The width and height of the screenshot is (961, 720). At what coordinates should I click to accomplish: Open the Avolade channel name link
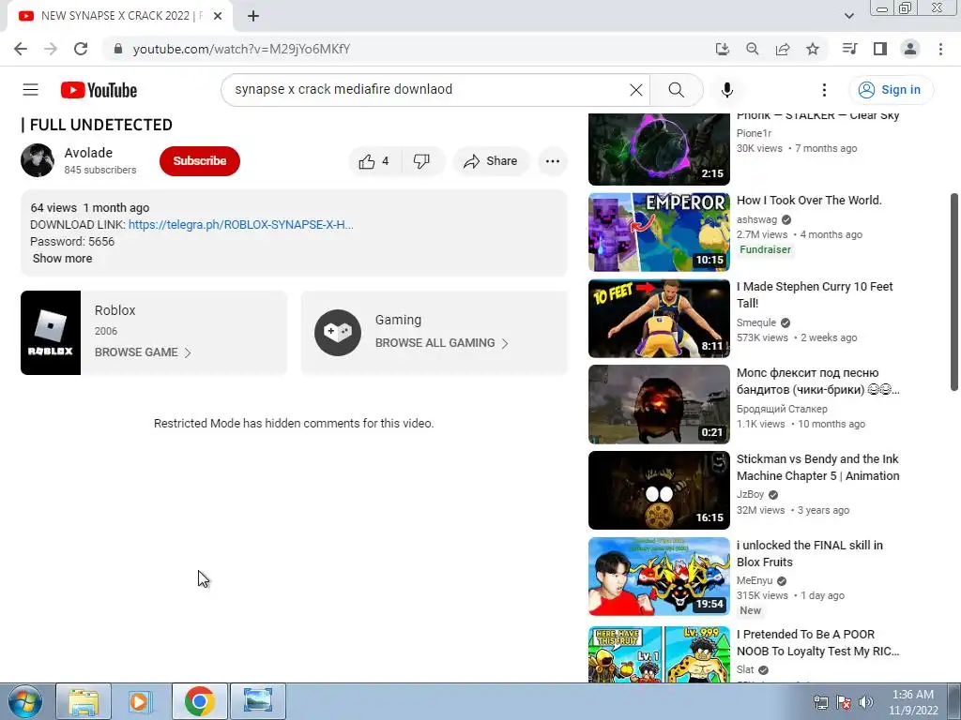(x=88, y=153)
